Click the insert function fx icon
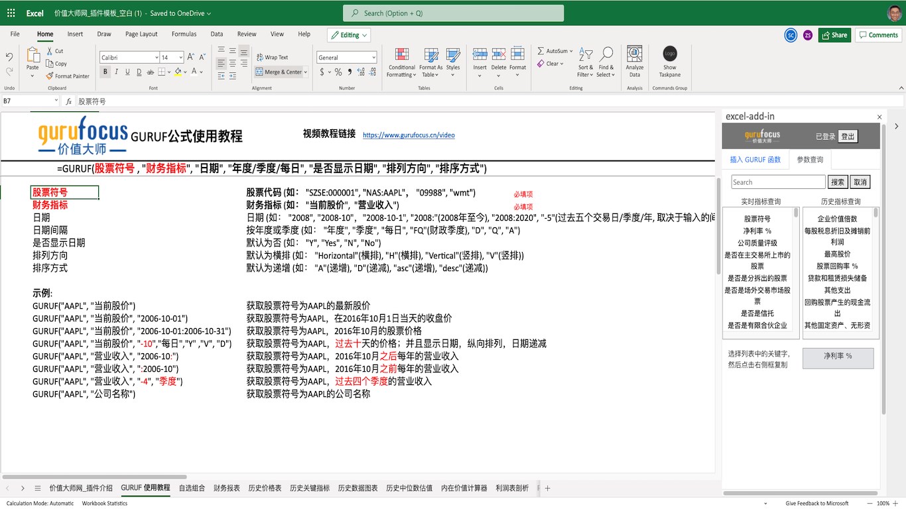The width and height of the screenshot is (906, 509). click(x=68, y=101)
